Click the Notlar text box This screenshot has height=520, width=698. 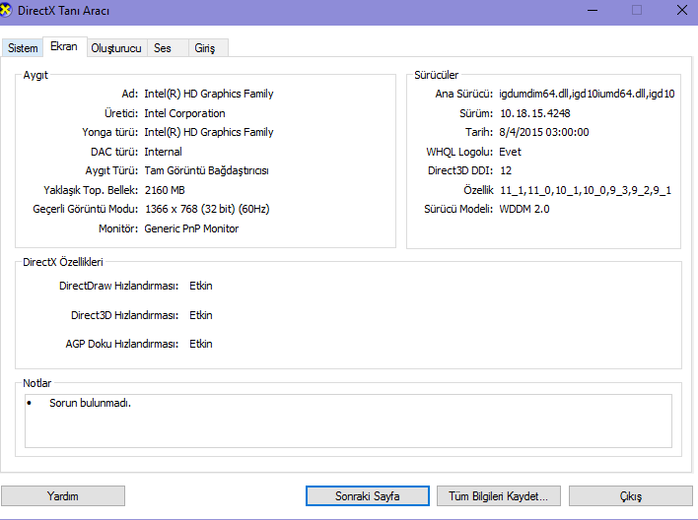348,421
